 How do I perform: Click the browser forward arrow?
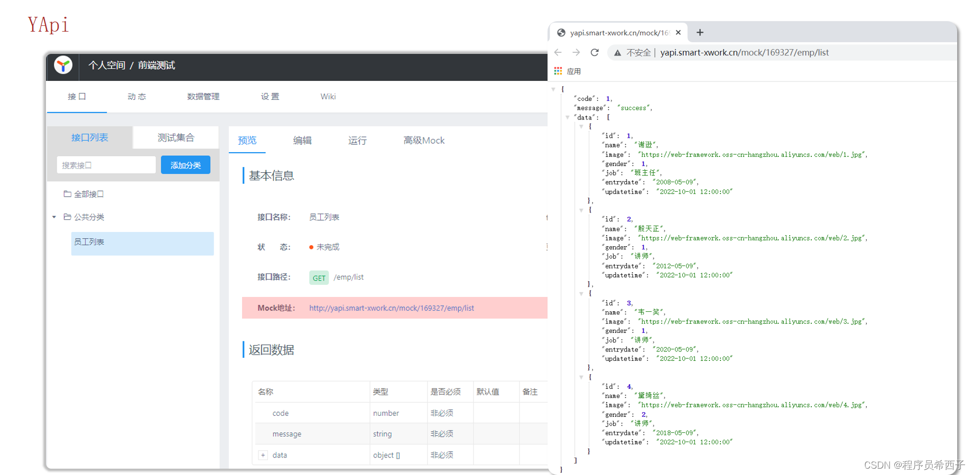[576, 52]
